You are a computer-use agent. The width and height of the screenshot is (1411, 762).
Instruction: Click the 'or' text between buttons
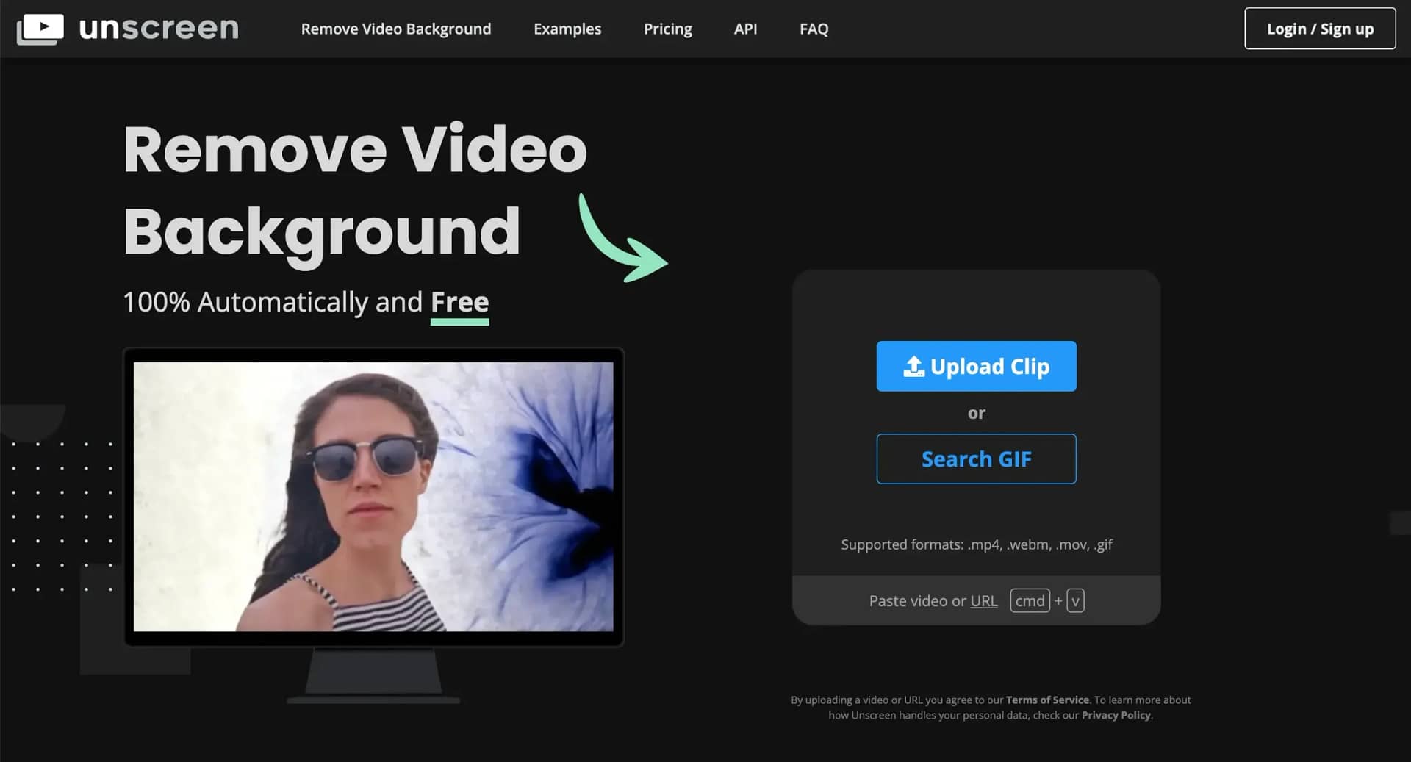[976, 413]
